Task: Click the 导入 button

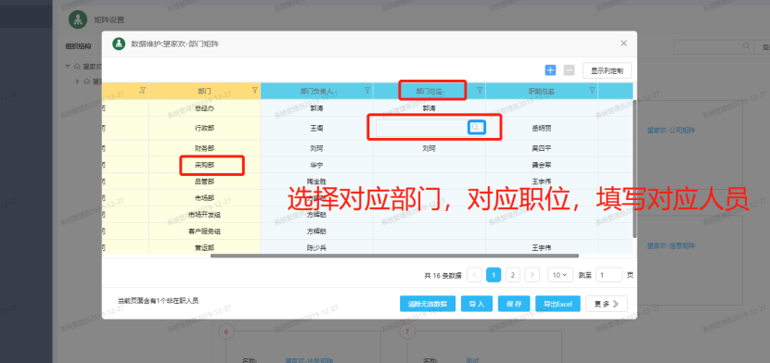Action: click(x=477, y=304)
